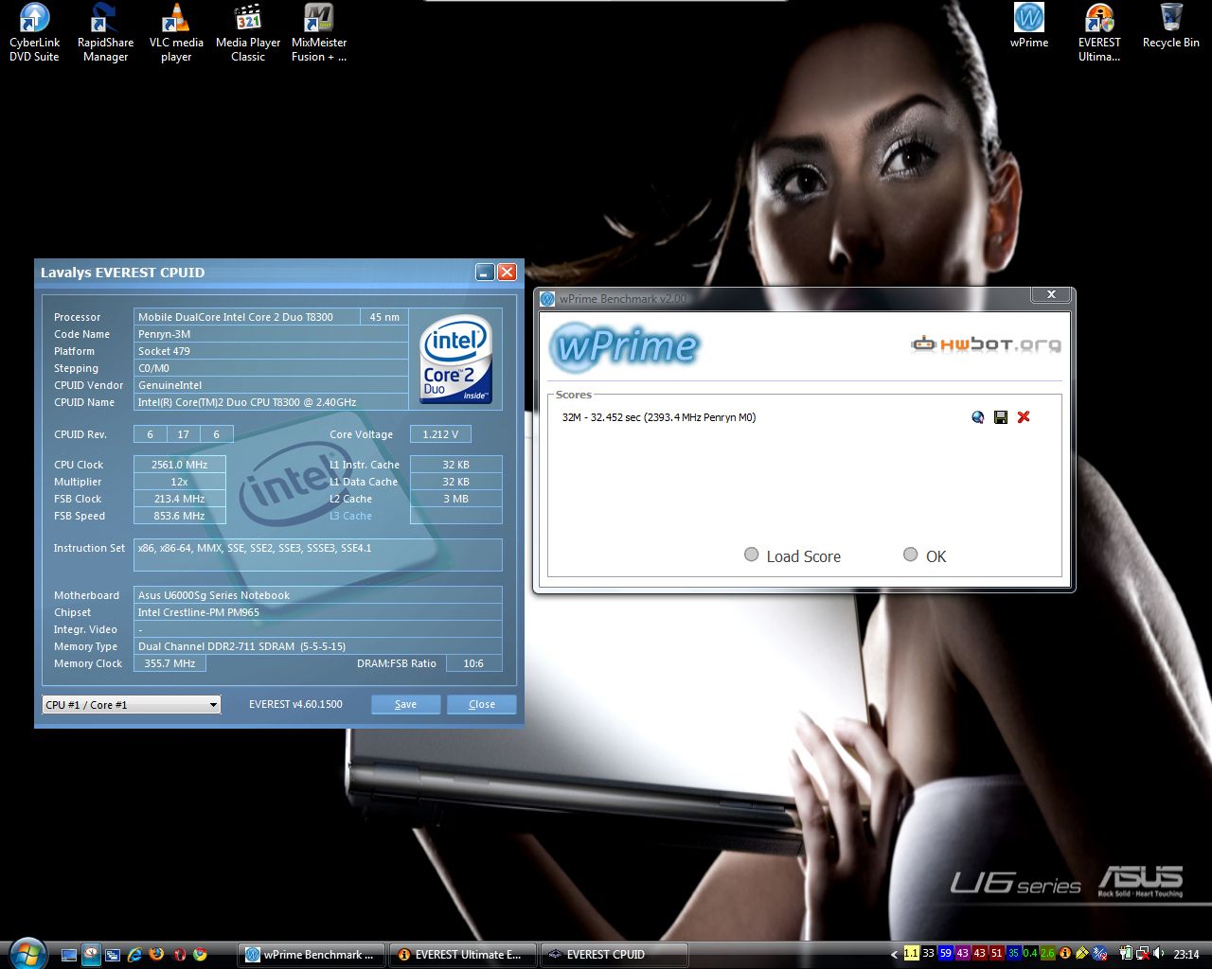Click Chipset value Intel Crestline-PM PM965

[x=317, y=612]
